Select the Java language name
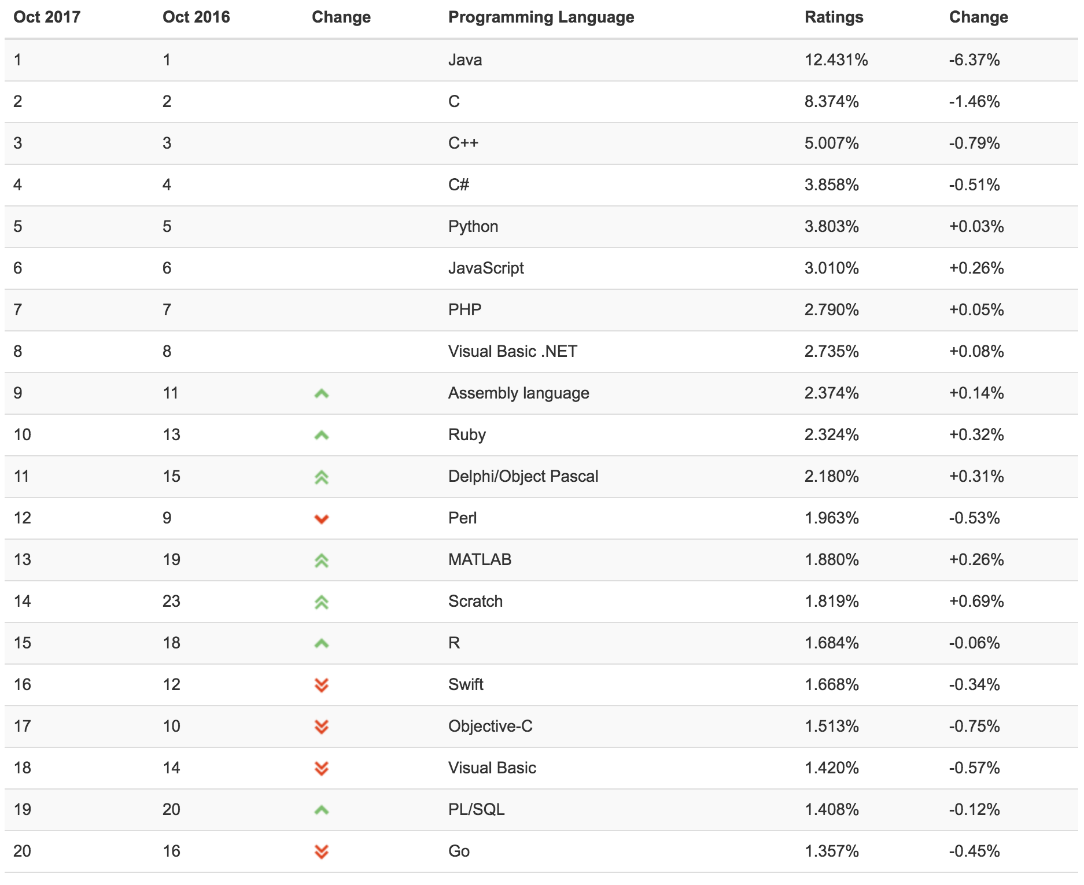Viewport: 1084px width, 885px height. 465,60
